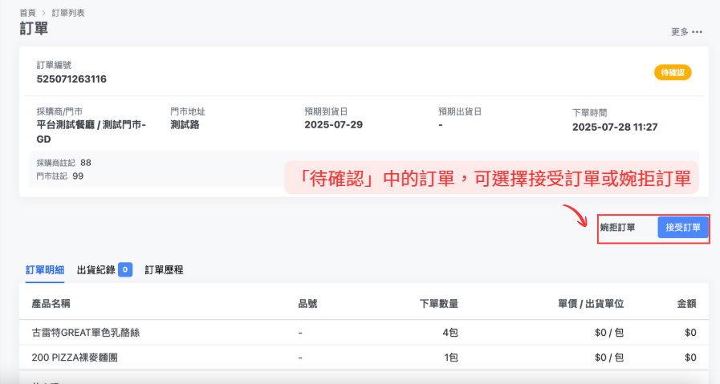Switch to the 出貨紀錄 tab
Image resolution: width=720 pixels, height=384 pixels.
(96, 270)
